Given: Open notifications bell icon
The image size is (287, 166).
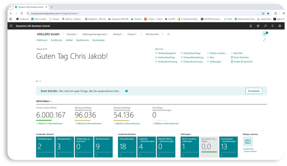Looking at the screenshot, I should pyautogui.click(x=272, y=26).
